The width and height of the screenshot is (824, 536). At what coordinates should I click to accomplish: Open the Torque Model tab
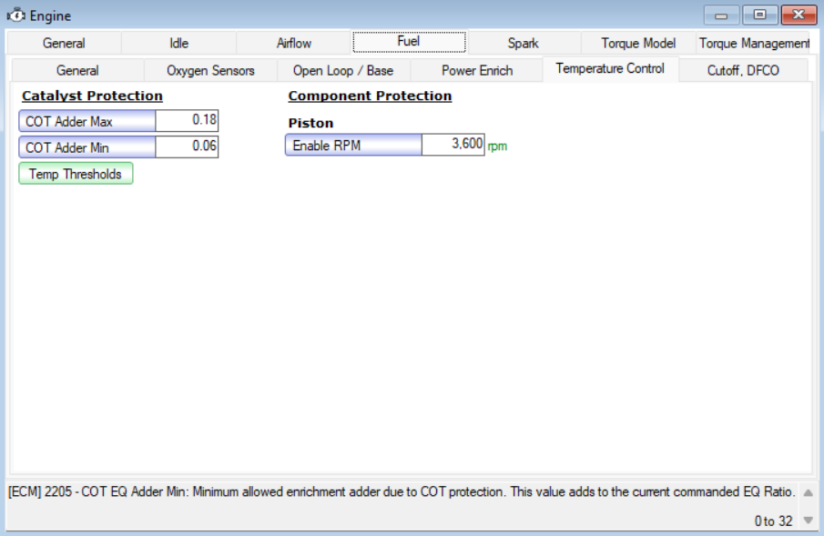638,43
